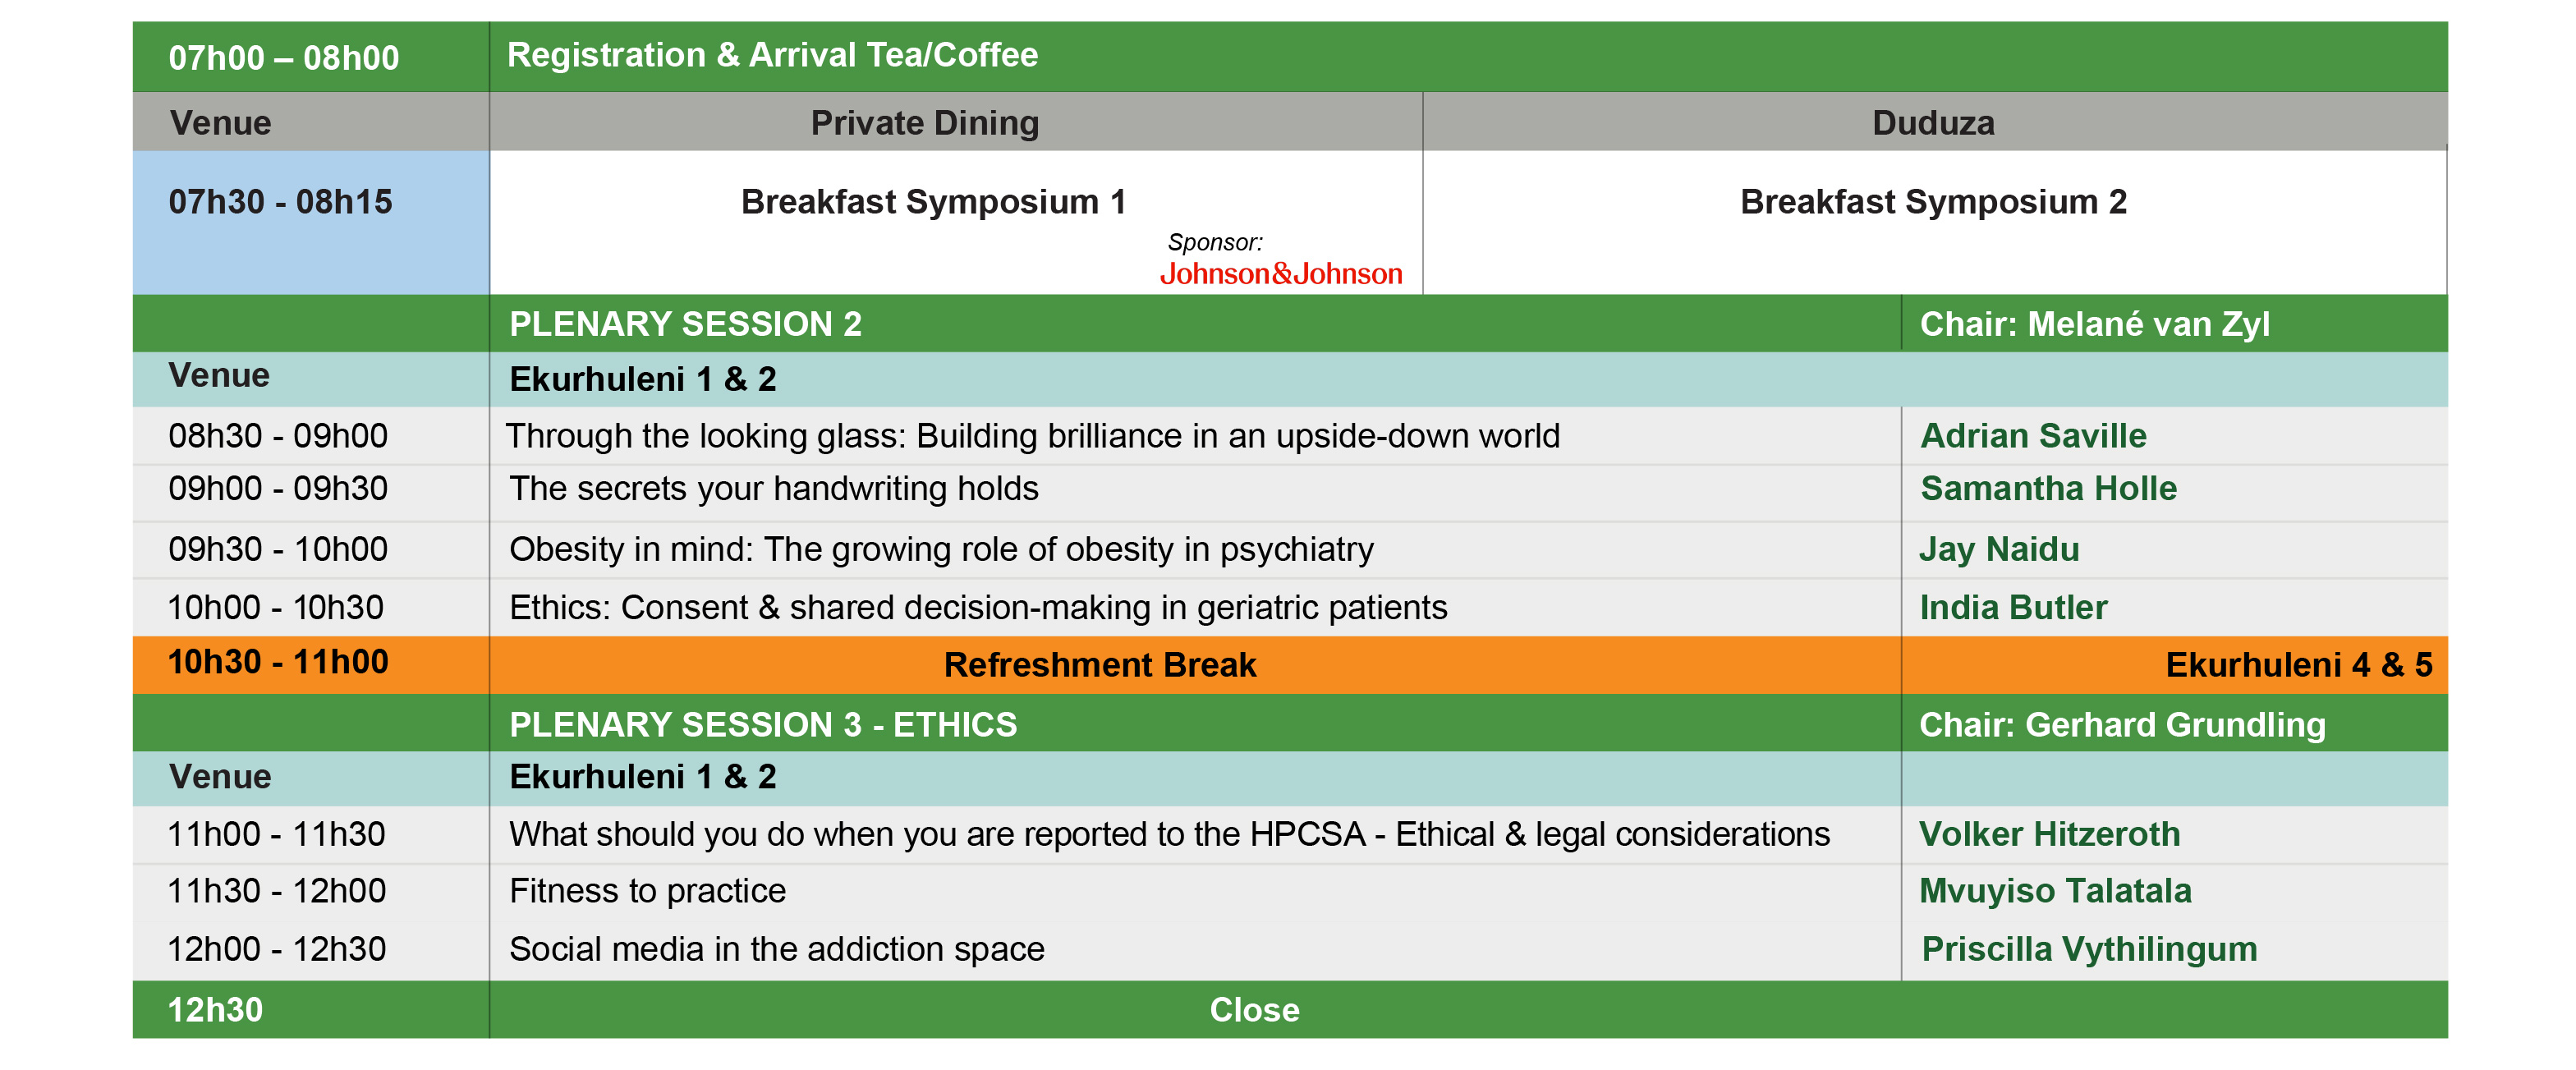Viewport: 2576px width, 1070px height.
Task: Click speaker name Adrian Saville
Action: pyautogui.click(x=2033, y=436)
